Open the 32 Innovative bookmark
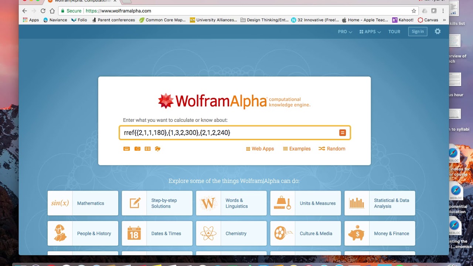Screen dimensions: 473x266 coord(314,20)
